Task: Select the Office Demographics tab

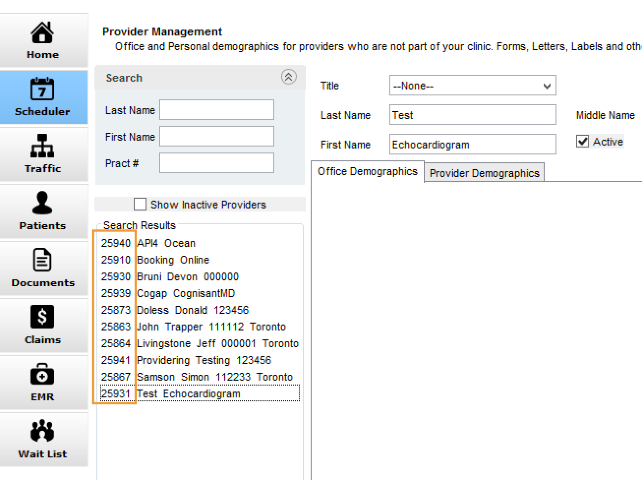Action: (x=367, y=172)
